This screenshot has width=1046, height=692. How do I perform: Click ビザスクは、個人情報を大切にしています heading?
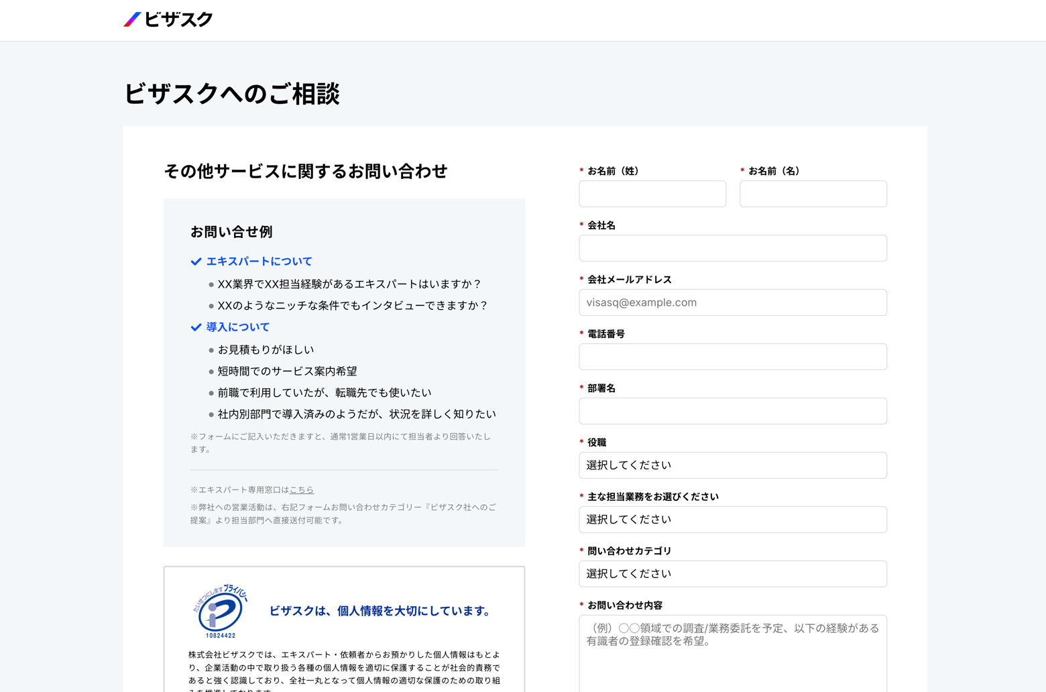point(381,611)
